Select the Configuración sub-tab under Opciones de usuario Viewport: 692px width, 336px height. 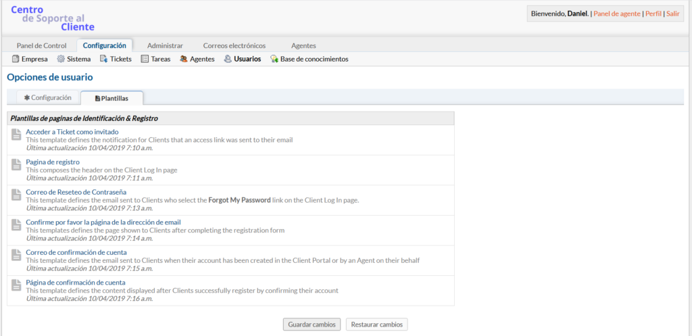[x=47, y=97]
